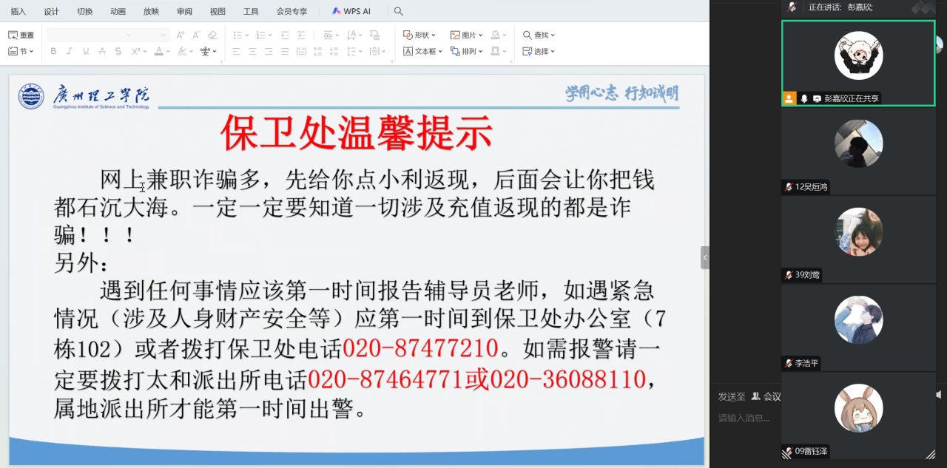Viewport: 947px width, 468px height.
Task: Open the 形状 shapes dropdown
Action: point(419,35)
